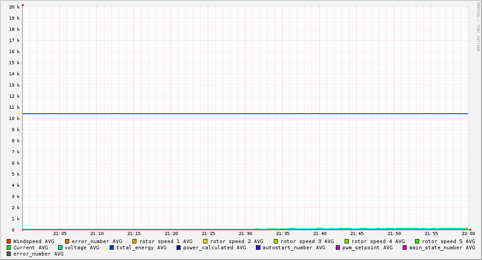Pick the rotor speed 2 AVG color box
482x260 pixels.
206,241
